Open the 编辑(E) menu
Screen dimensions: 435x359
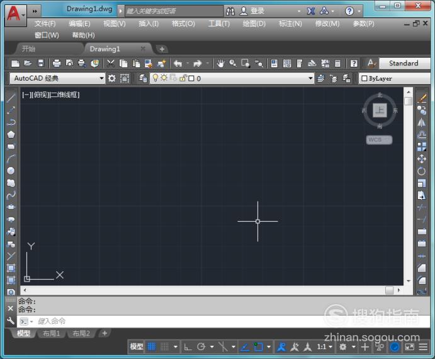click(x=79, y=24)
